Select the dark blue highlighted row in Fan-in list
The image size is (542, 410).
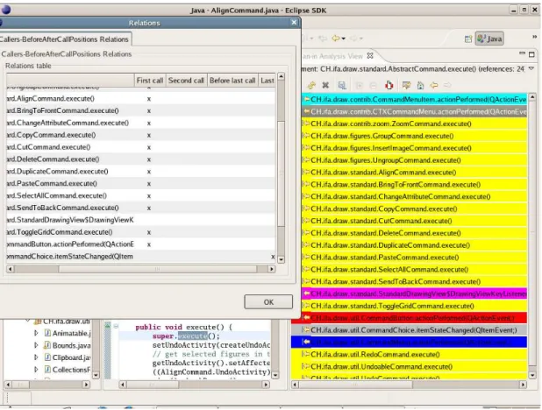click(410, 342)
